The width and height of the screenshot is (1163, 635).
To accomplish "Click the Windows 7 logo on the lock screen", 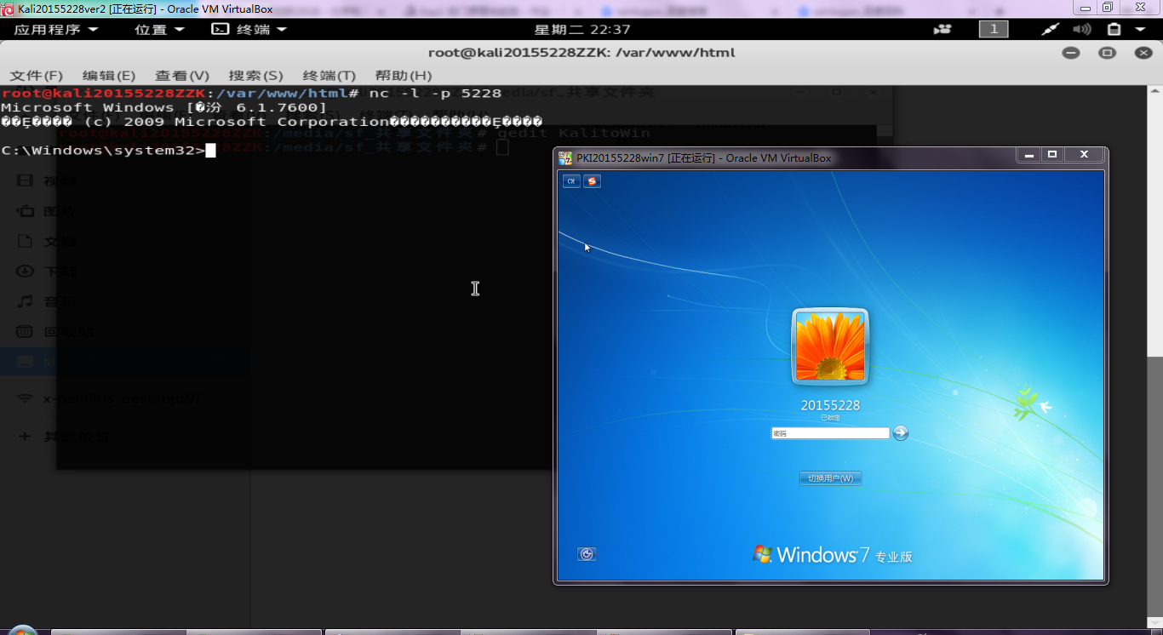I will (x=832, y=555).
